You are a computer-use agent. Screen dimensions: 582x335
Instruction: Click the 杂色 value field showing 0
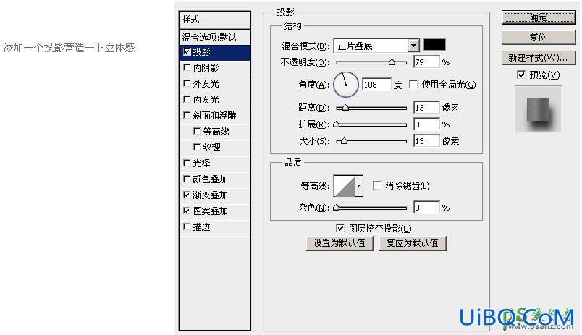(x=426, y=208)
